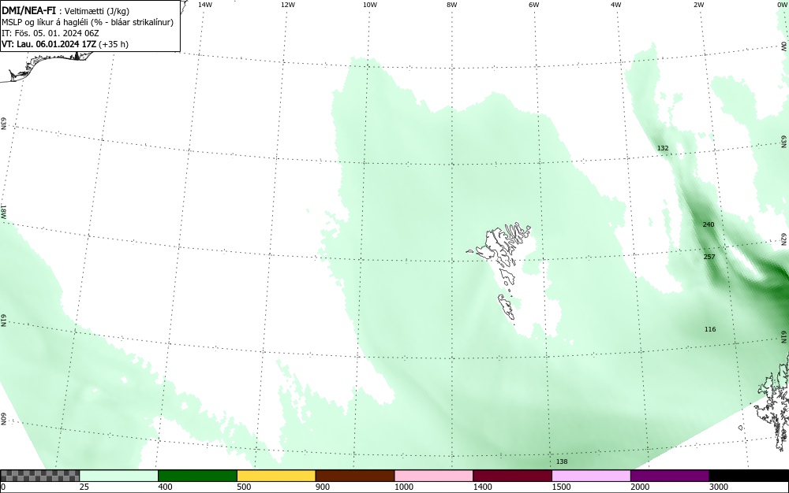Click the 10W longitude label
Viewport: 789px width, 493px height.
[370, 5]
